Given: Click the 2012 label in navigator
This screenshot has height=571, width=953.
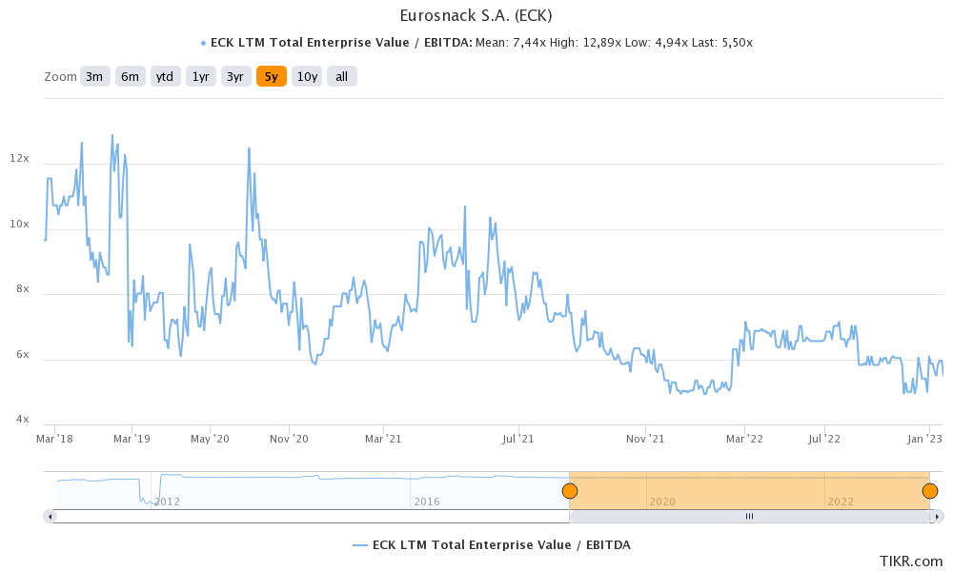Looking at the screenshot, I should pos(167,502).
